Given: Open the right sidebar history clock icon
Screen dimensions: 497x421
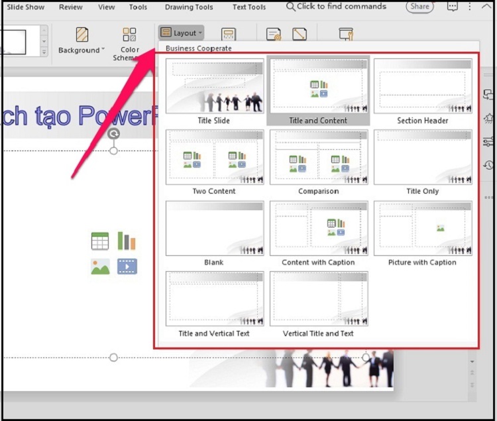Looking at the screenshot, I should (488, 165).
